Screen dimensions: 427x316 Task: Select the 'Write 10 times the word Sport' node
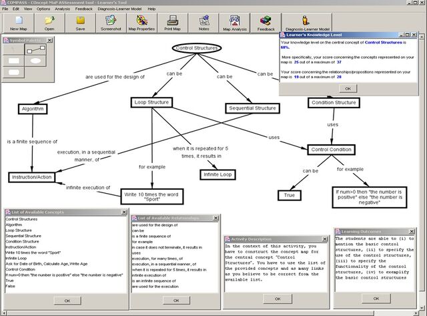pyautogui.click(x=152, y=196)
